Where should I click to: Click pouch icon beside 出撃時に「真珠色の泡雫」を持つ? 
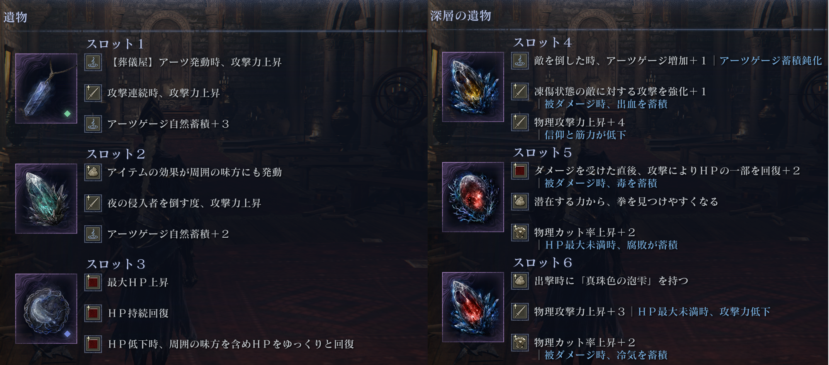click(x=520, y=281)
